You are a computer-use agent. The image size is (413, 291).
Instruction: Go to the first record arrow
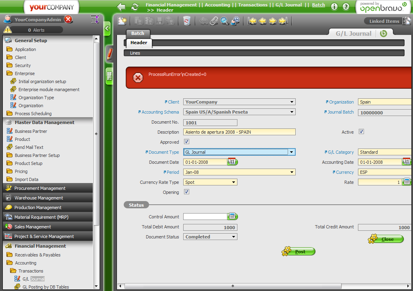click(252, 21)
